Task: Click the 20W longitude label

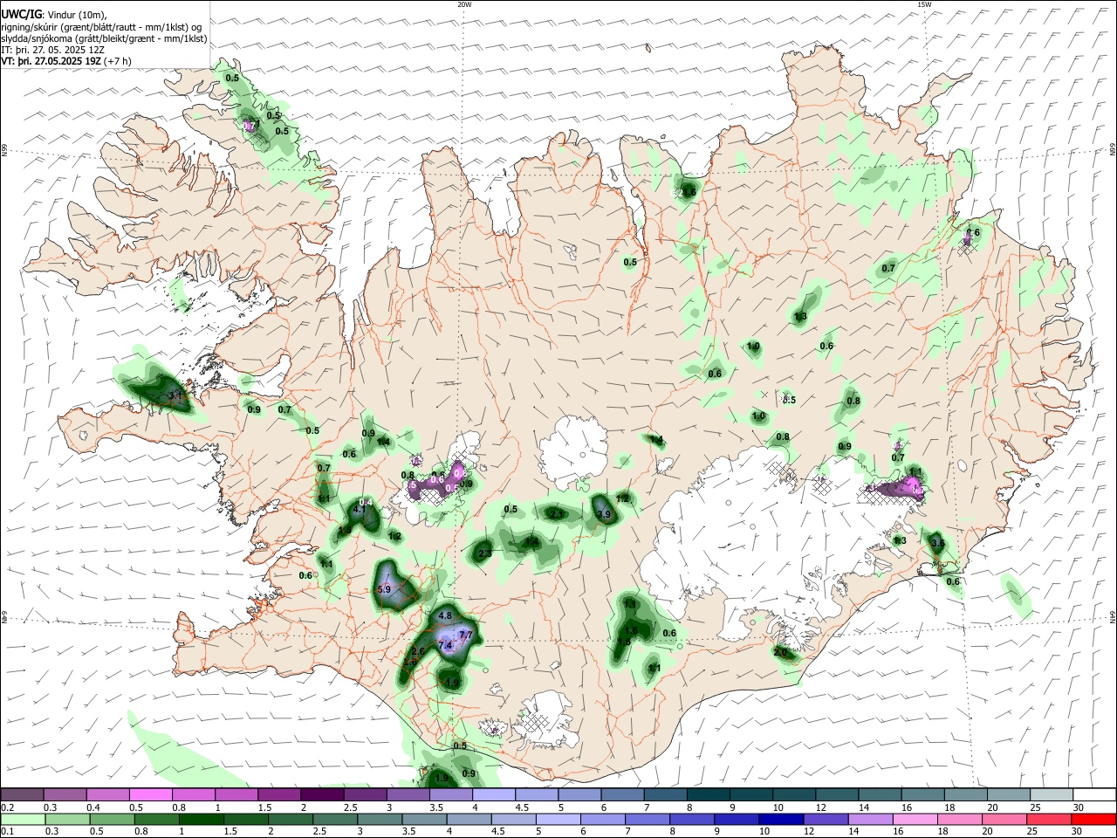Action: click(x=465, y=4)
